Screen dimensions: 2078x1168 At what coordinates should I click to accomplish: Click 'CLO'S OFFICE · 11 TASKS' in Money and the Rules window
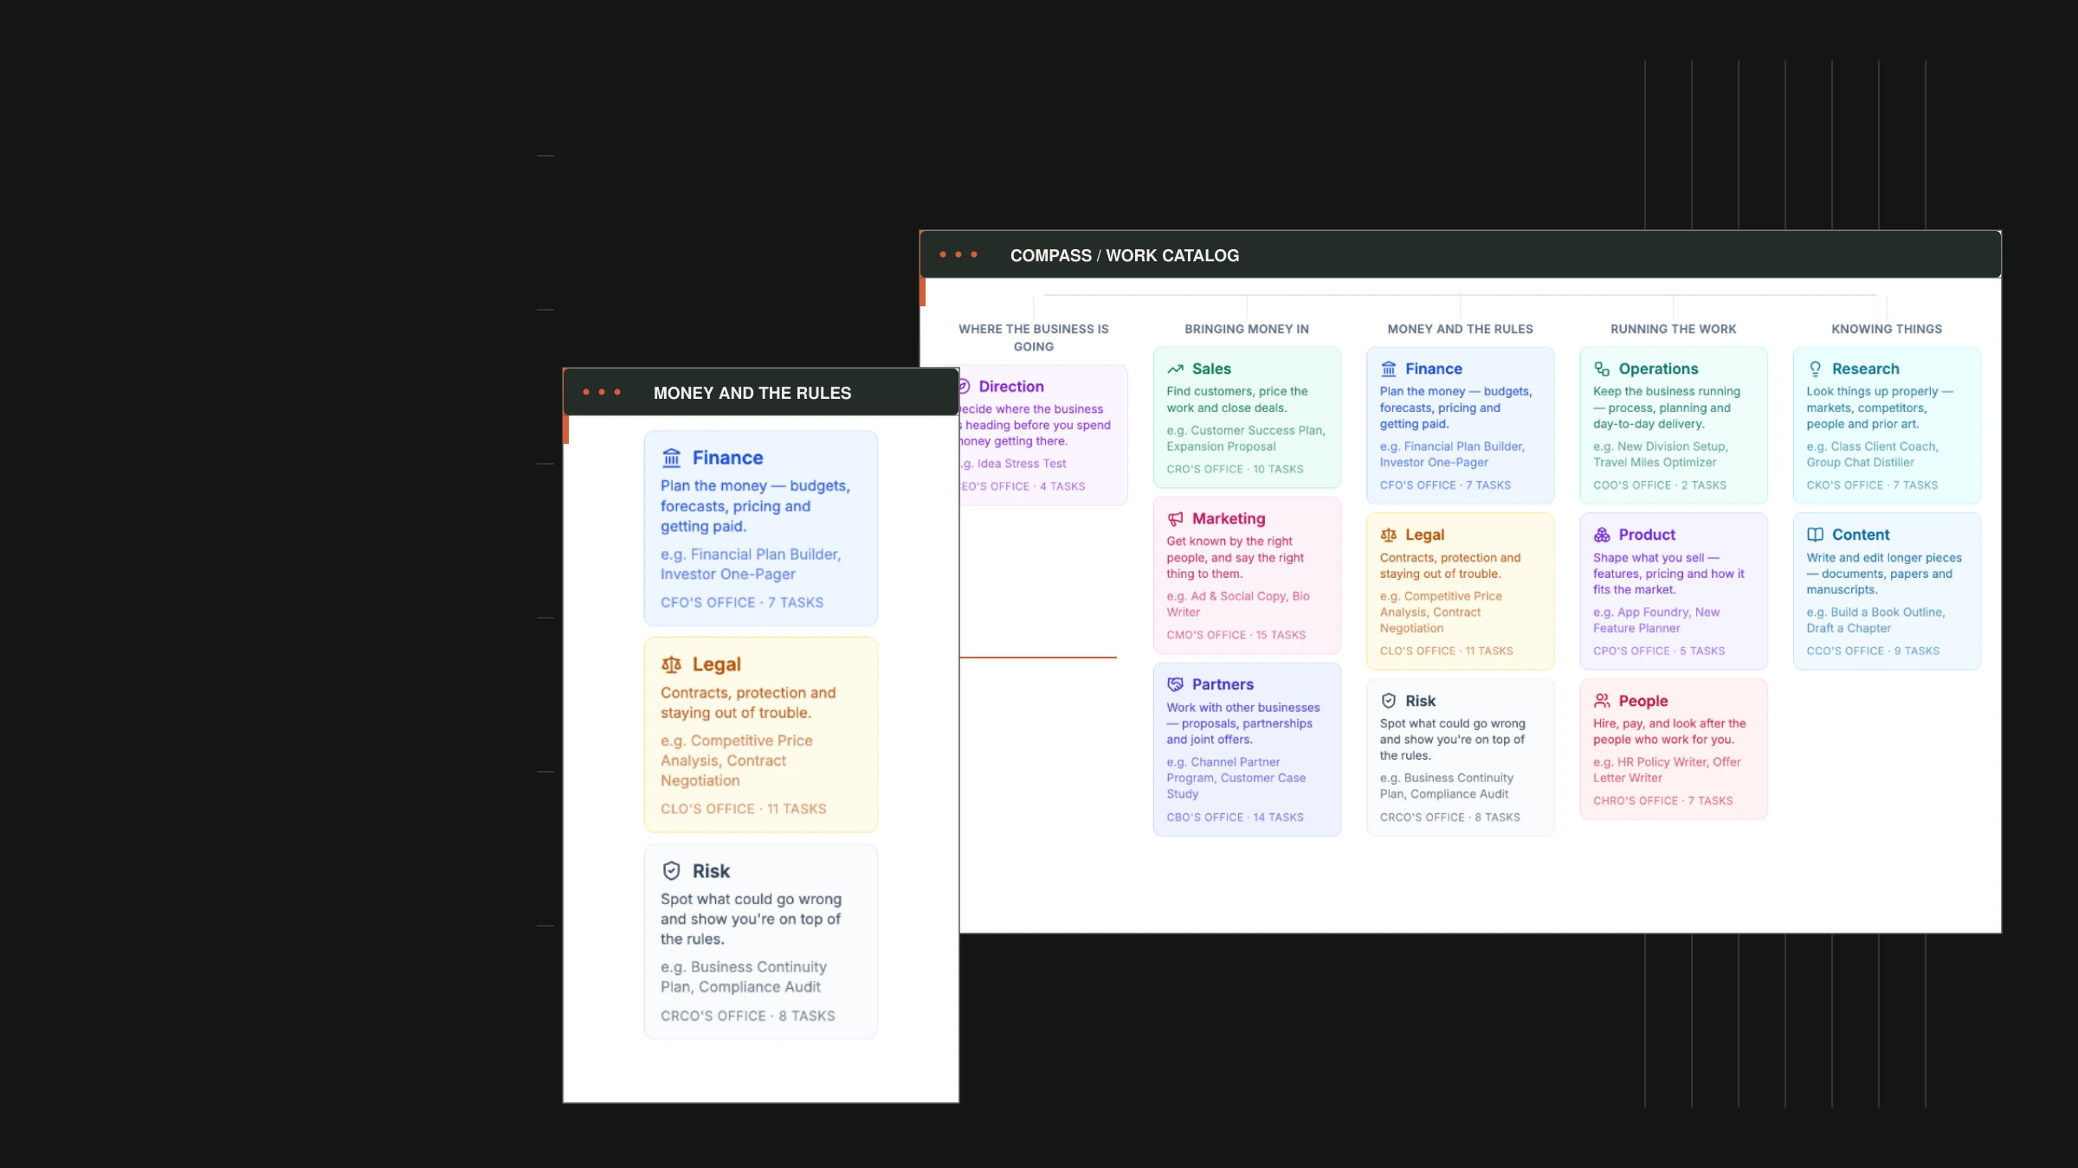(744, 809)
